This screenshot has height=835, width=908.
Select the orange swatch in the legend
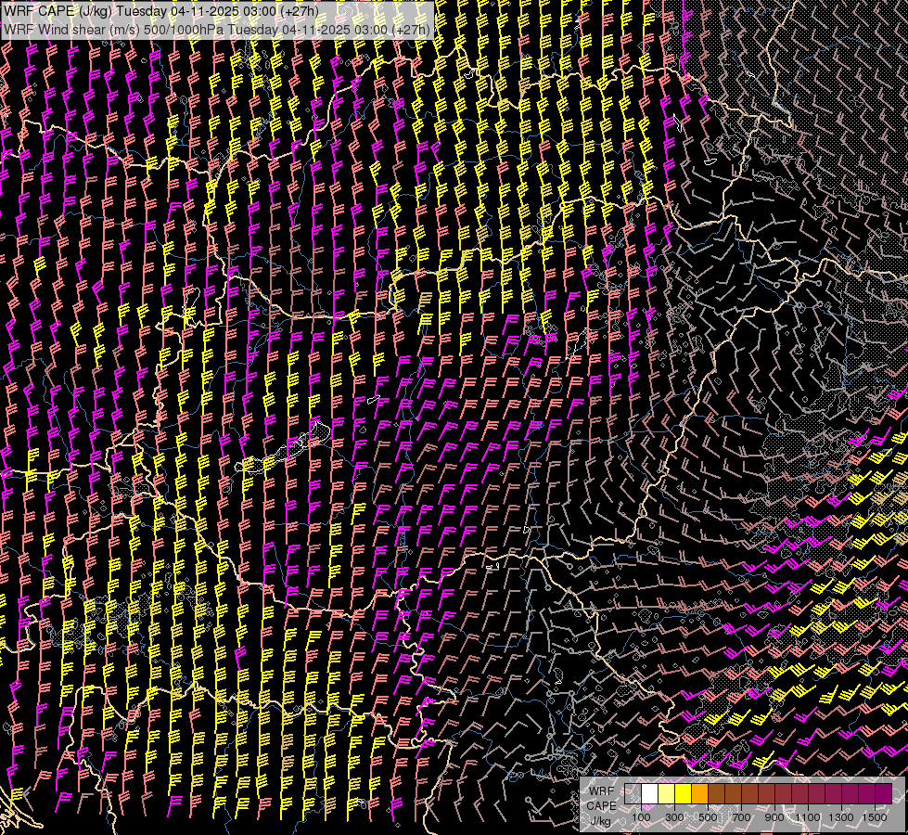coord(699,793)
